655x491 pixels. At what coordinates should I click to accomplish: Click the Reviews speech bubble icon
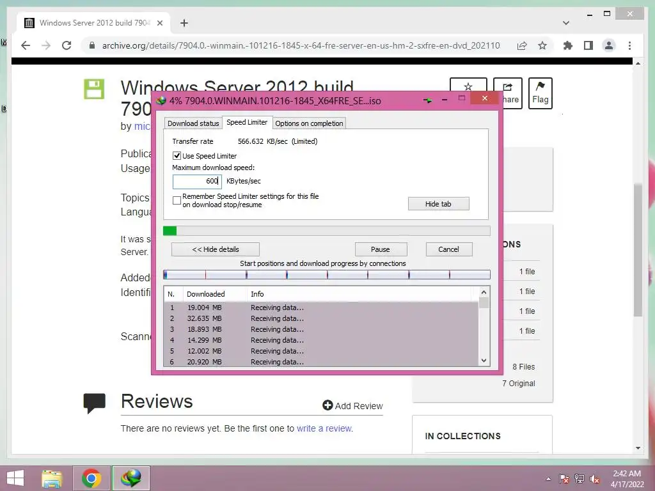(x=94, y=403)
